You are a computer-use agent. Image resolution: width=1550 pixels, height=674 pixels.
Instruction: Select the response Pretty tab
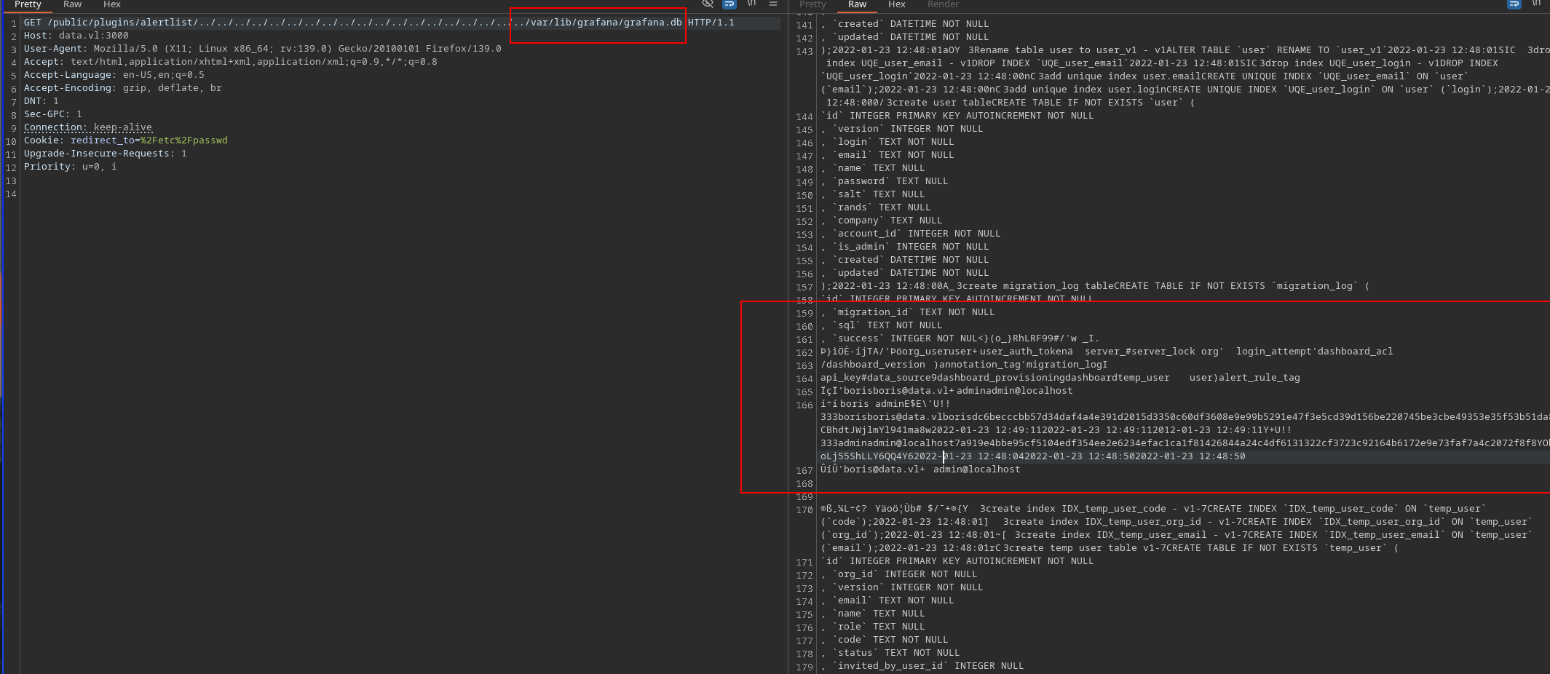pos(812,5)
